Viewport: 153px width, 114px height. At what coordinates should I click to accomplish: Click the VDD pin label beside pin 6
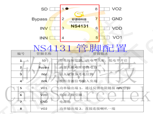tap(117, 28)
